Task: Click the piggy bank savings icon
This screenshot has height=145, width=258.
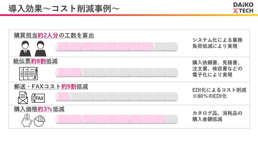Action: point(27,121)
